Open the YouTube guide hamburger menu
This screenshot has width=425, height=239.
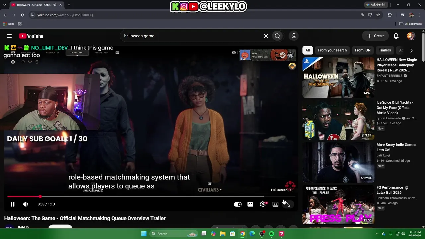(9, 36)
